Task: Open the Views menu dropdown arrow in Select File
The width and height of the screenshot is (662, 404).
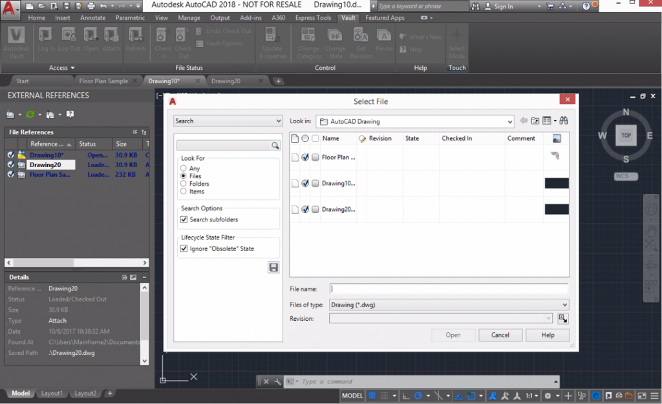Action: click(x=555, y=121)
